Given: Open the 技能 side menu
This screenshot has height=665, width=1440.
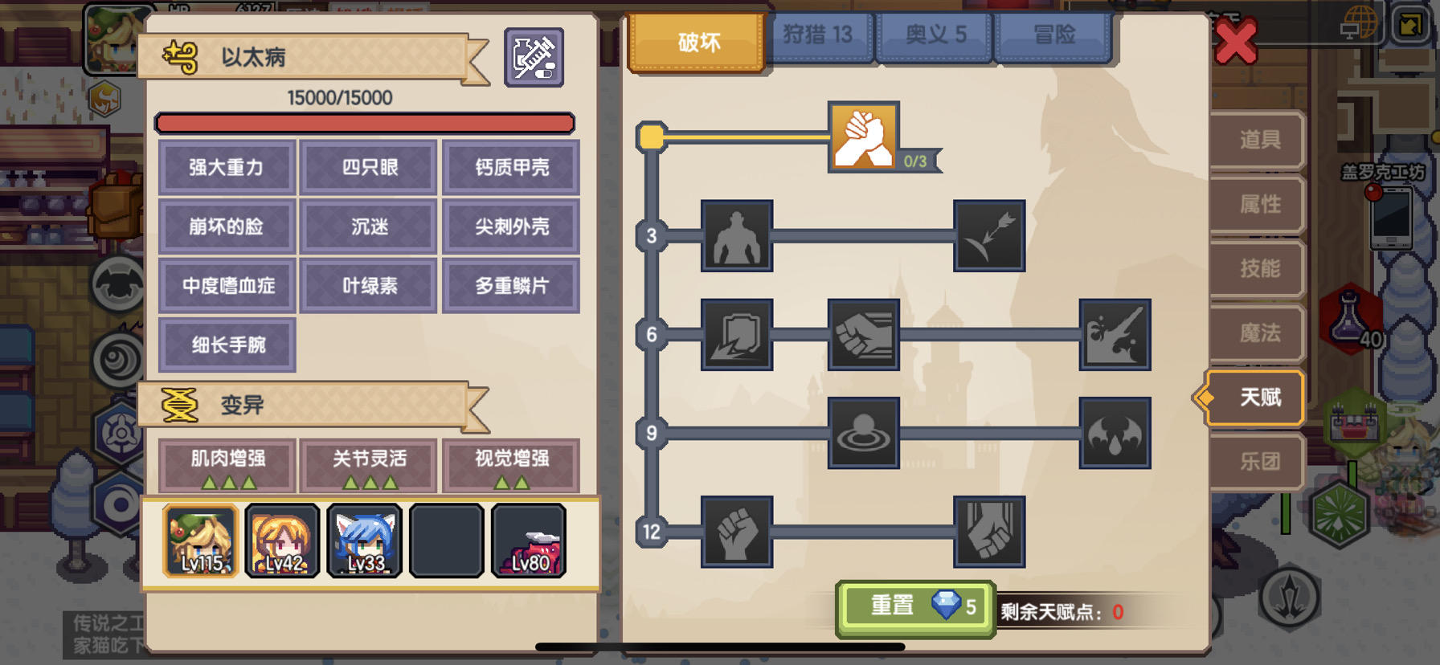Looking at the screenshot, I should tap(1258, 268).
